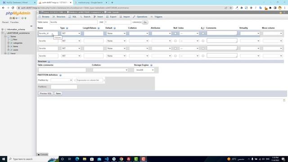Click the Table name input field

pyautogui.click(x=73, y=22)
